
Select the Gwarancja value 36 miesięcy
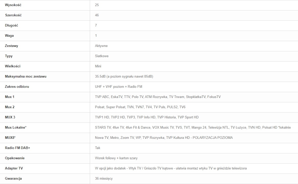[104, 178]
